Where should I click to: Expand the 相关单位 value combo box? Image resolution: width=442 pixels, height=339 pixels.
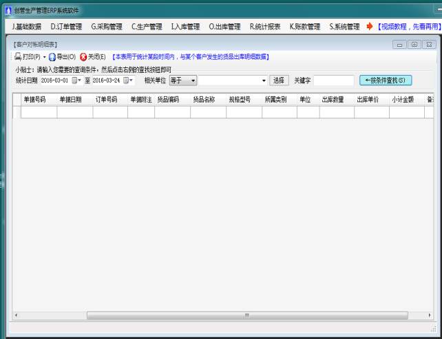point(264,80)
